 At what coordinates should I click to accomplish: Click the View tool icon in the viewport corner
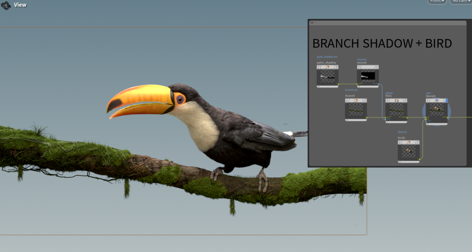click(x=6, y=5)
